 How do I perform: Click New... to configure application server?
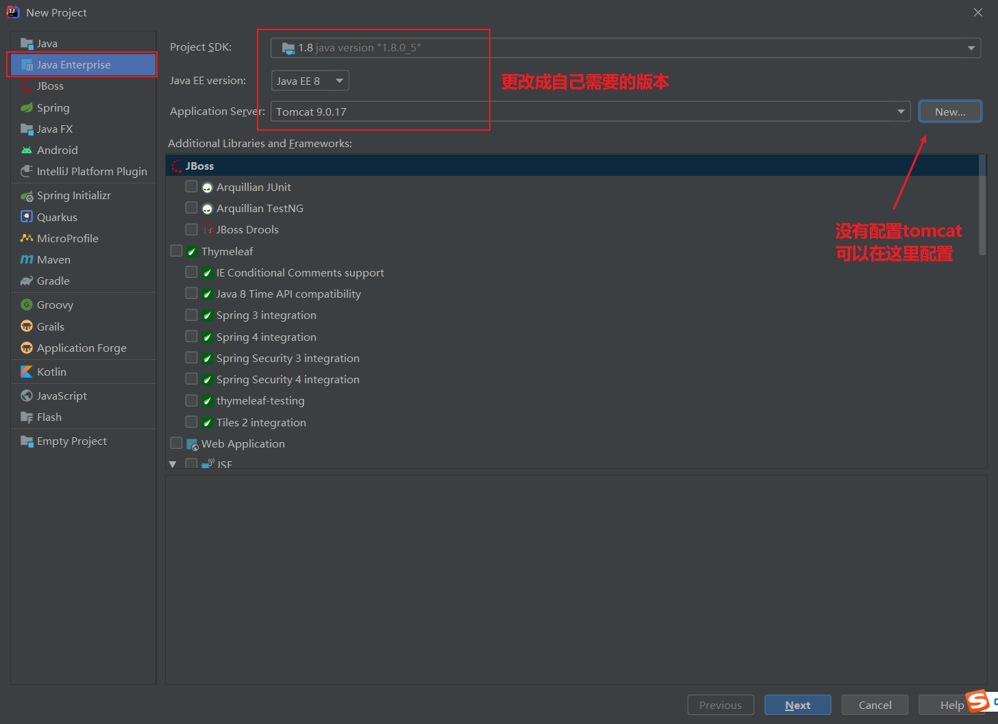[x=950, y=112]
